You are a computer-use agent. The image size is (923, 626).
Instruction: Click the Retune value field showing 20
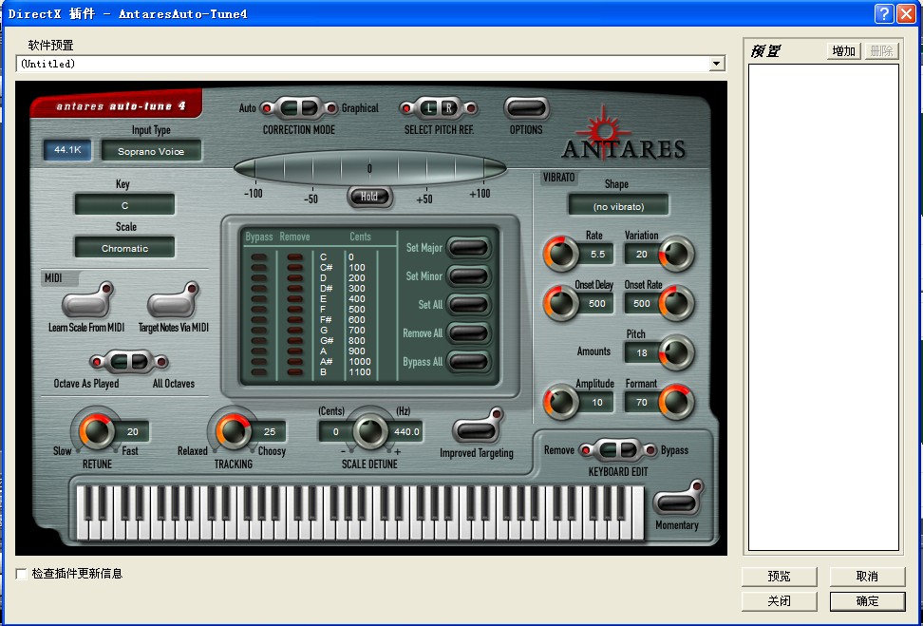[x=132, y=431]
